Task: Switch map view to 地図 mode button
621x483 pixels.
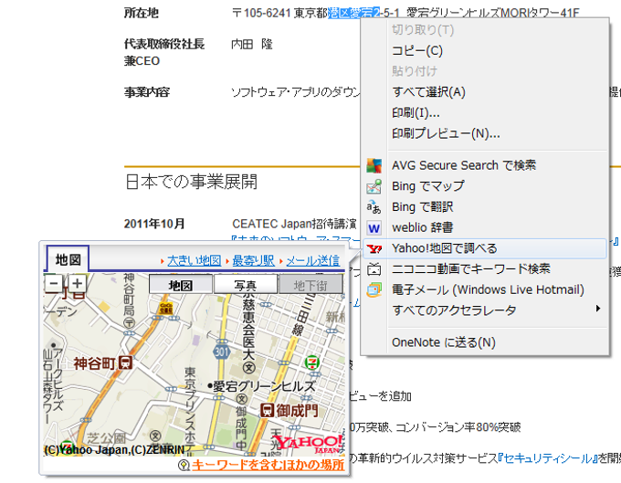Action: click(181, 285)
